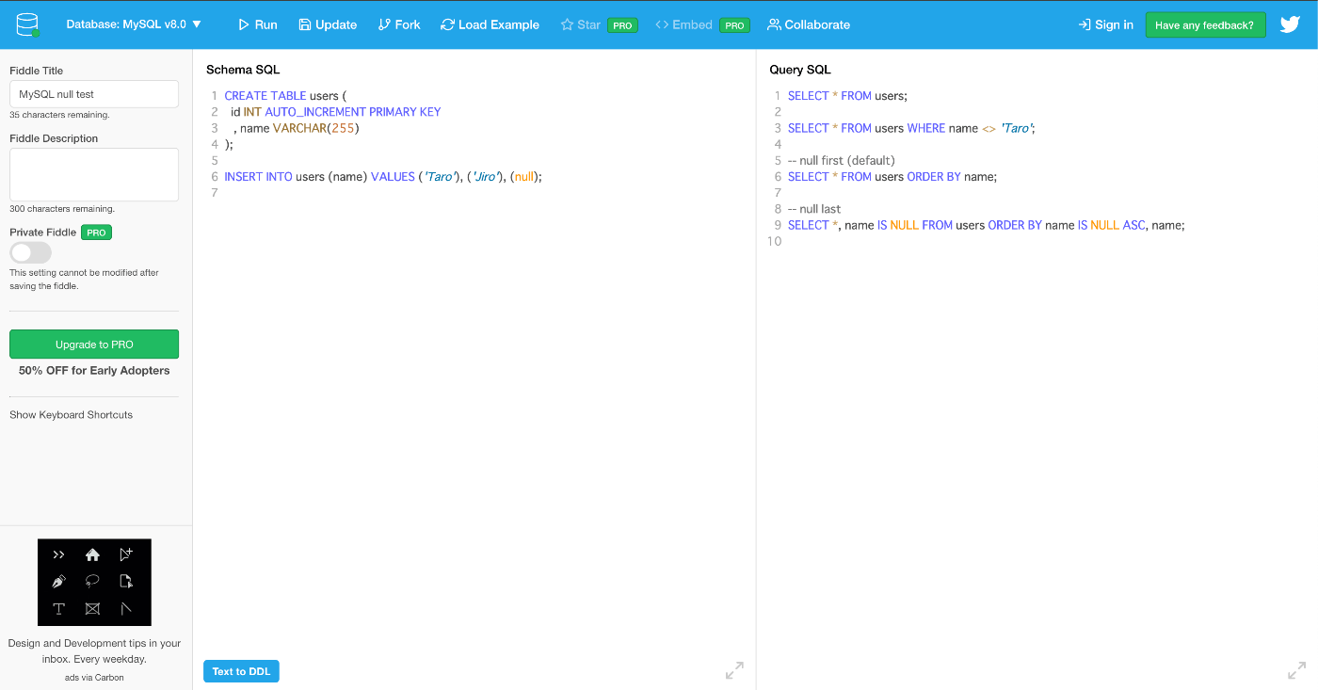The height and width of the screenshot is (690, 1318).
Task: Click the ORDER BY name IS NULL ASC query line
Action: coord(986,225)
